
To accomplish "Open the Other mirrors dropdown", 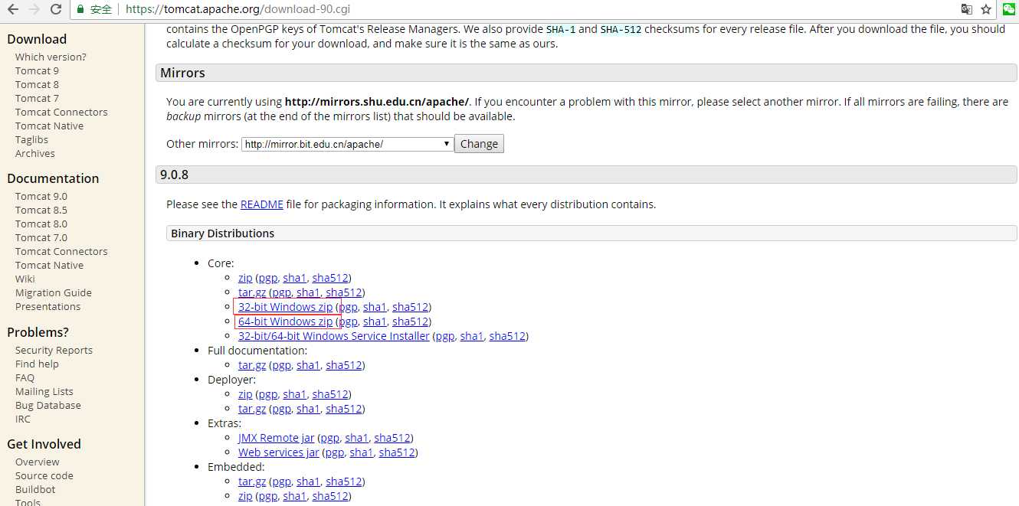I will coord(347,144).
